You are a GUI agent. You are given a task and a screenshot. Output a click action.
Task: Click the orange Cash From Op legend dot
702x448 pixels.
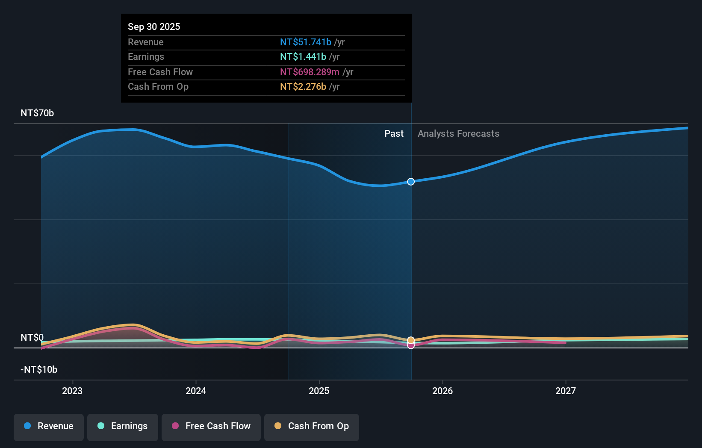click(x=278, y=426)
